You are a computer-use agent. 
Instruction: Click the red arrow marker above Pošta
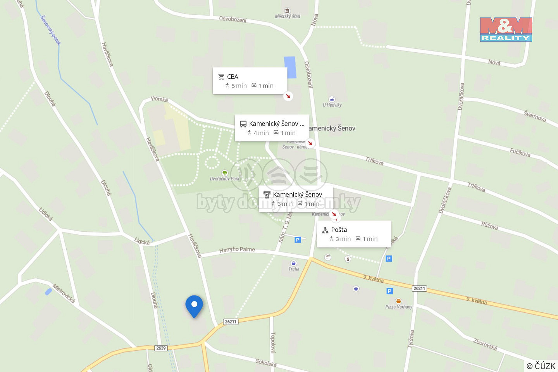334,214
